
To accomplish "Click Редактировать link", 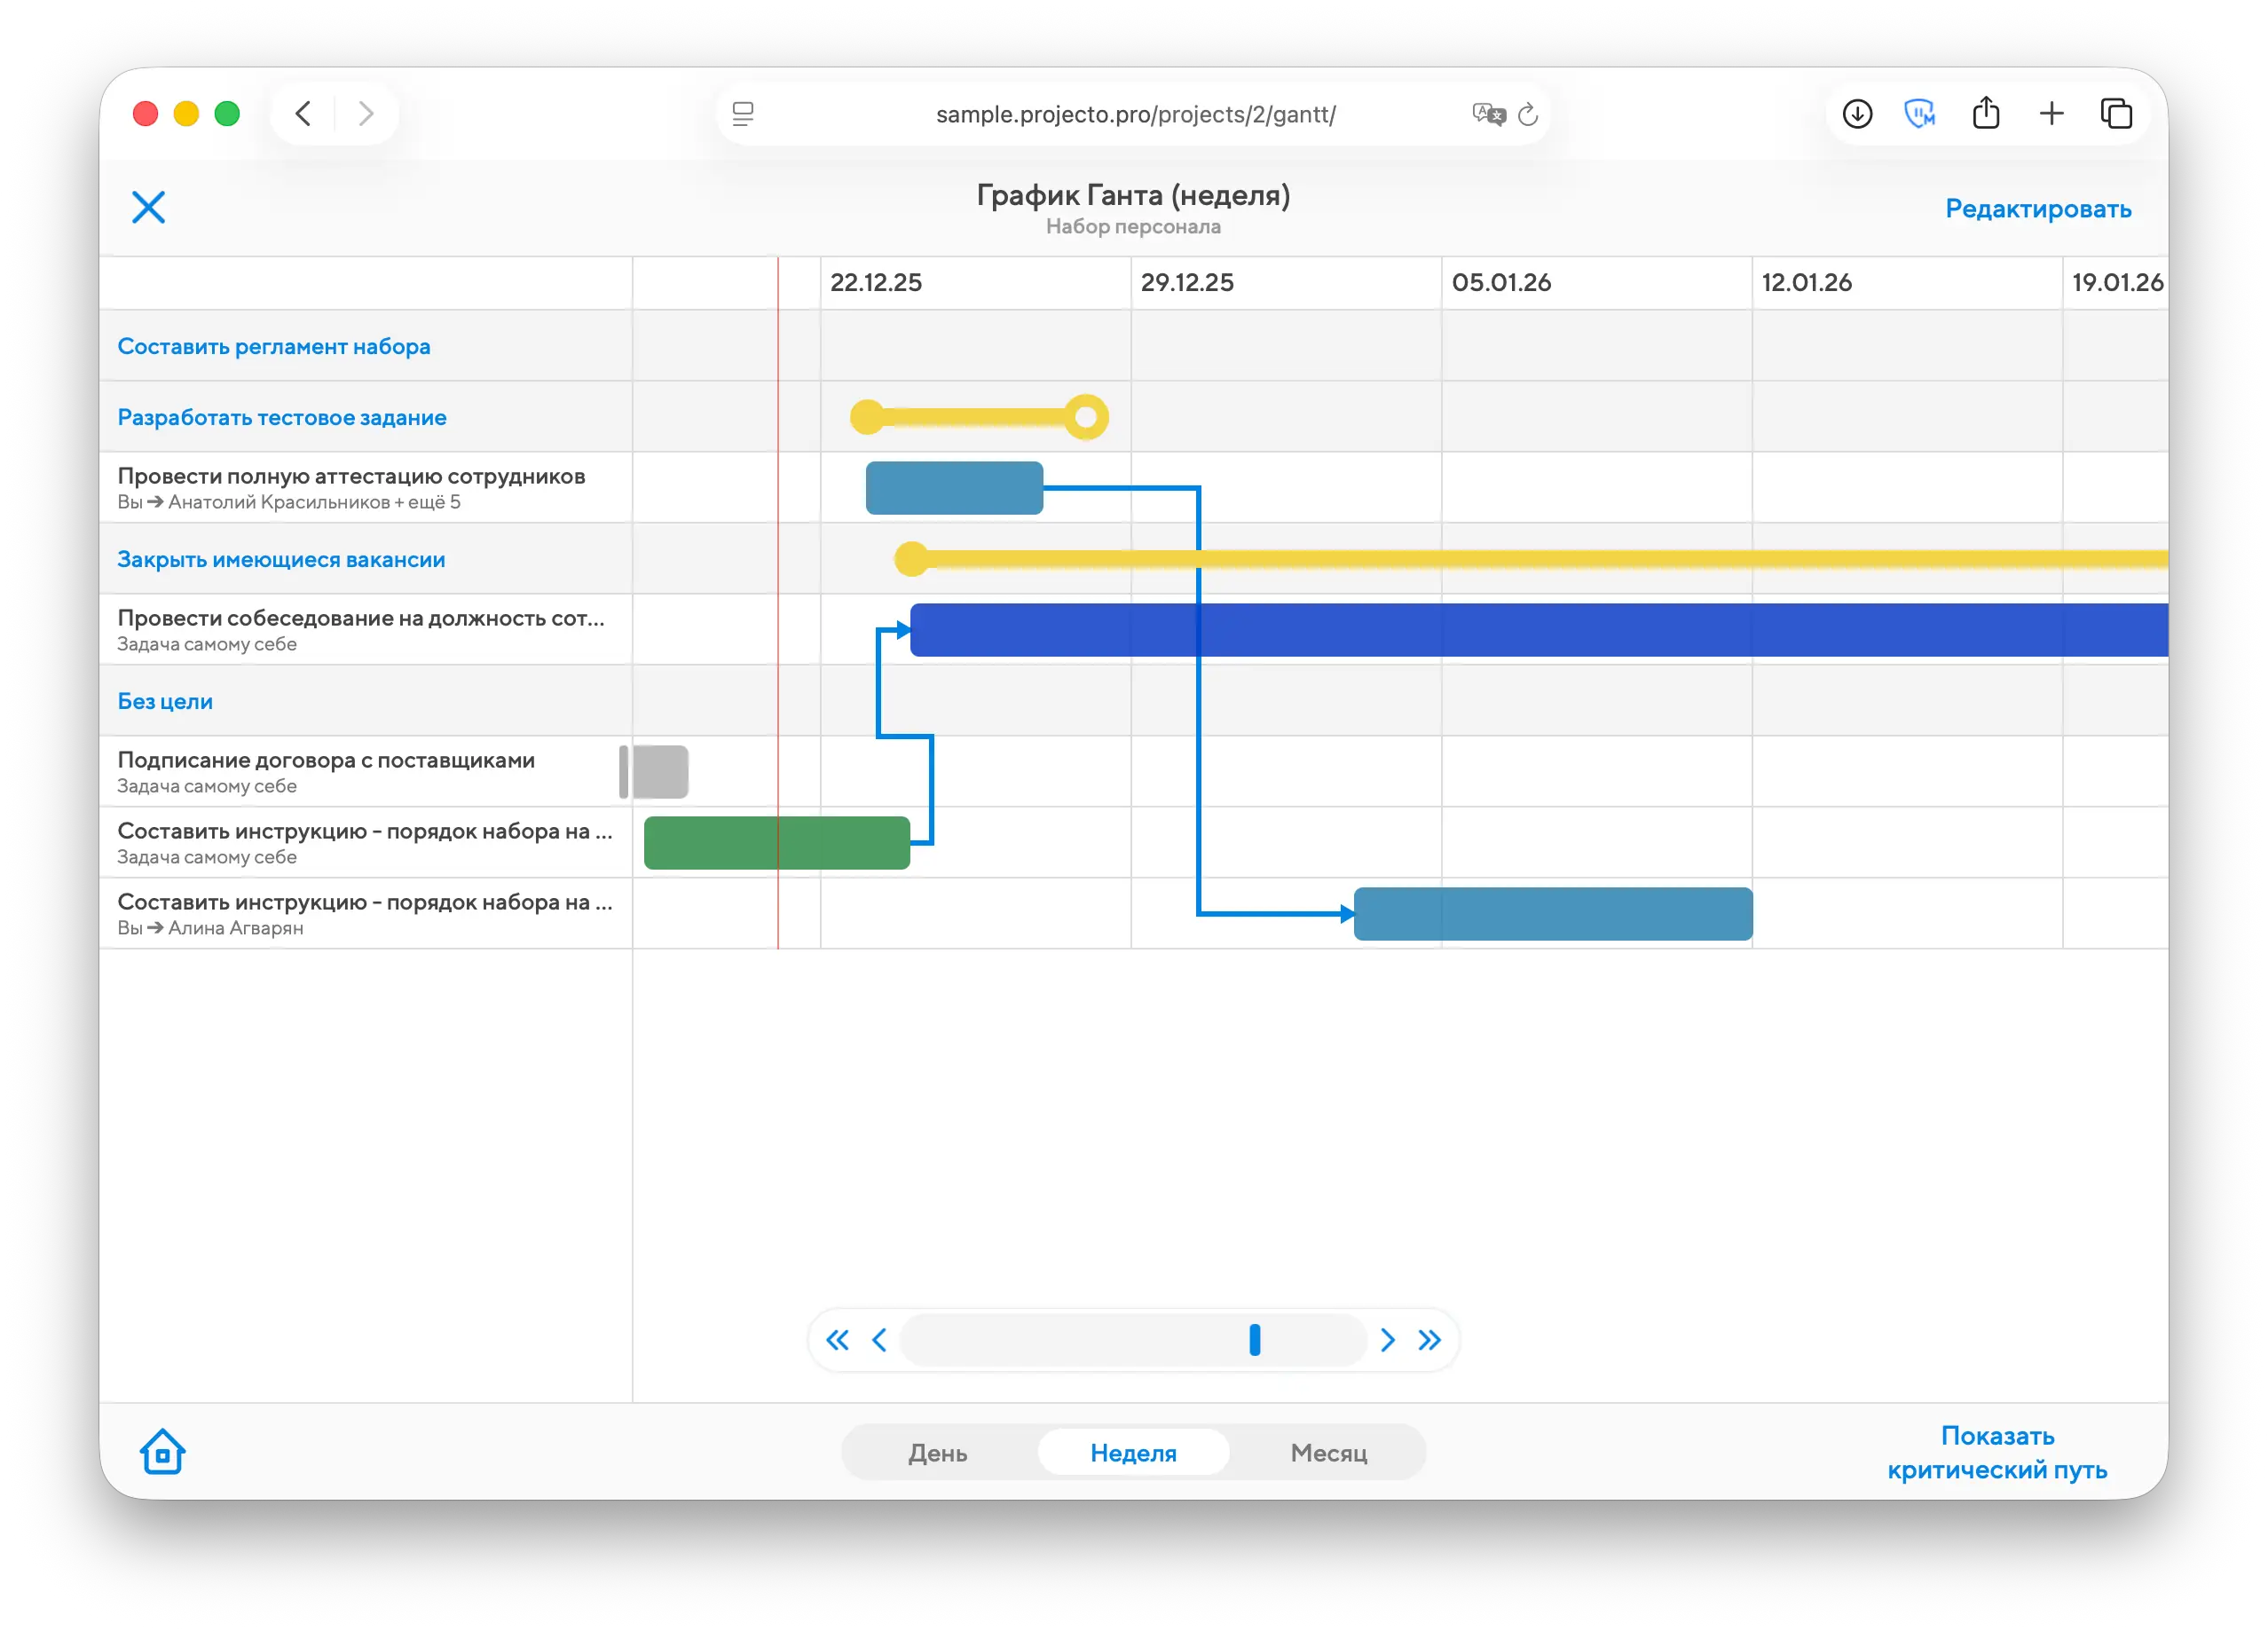I will pyautogui.click(x=2038, y=208).
